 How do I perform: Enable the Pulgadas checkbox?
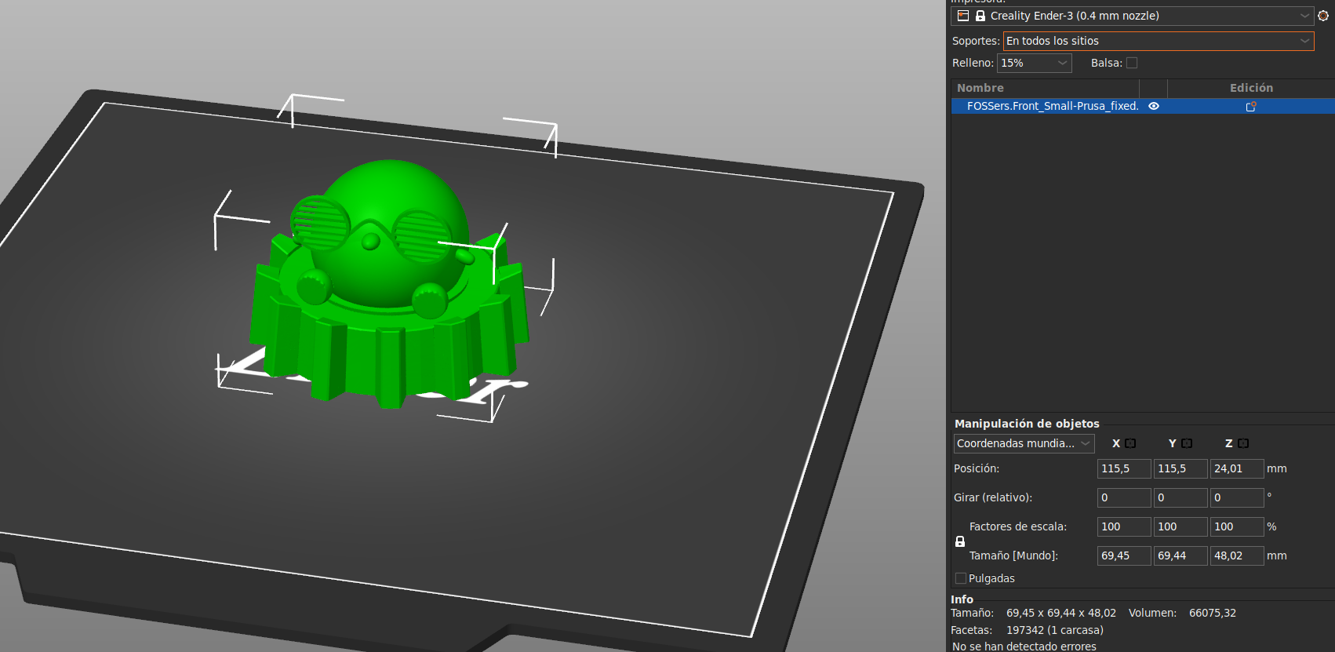[961, 578]
